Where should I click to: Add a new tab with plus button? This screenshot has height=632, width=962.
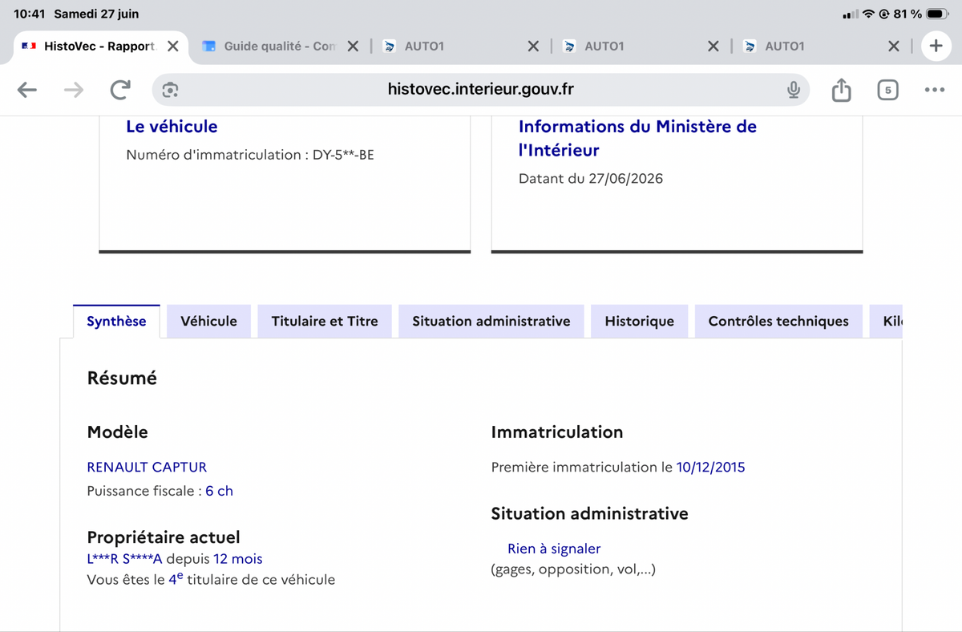click(x=936, y=47)
